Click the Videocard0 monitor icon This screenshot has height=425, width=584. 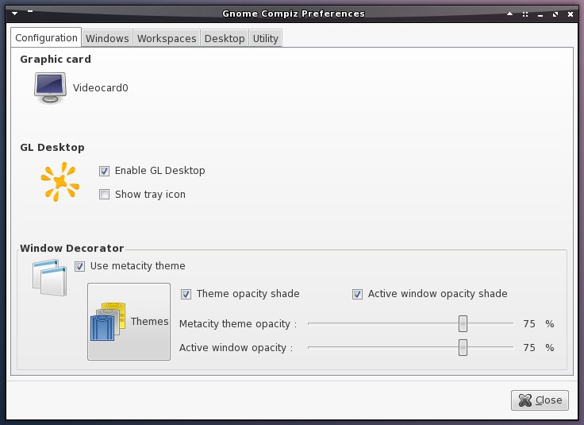(x=50, y=87)
